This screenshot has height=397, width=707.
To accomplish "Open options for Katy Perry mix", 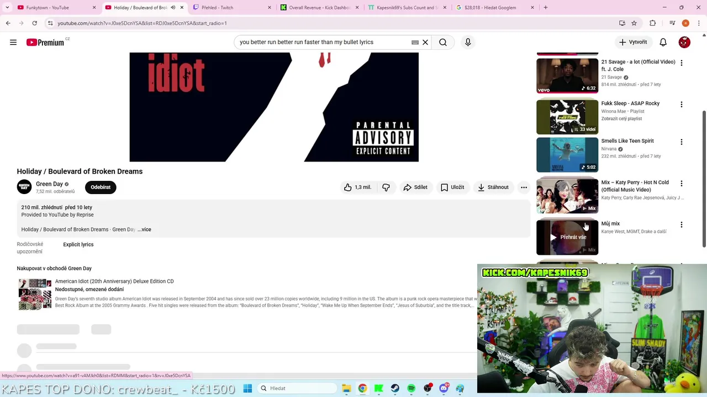I will click(681, 183).
